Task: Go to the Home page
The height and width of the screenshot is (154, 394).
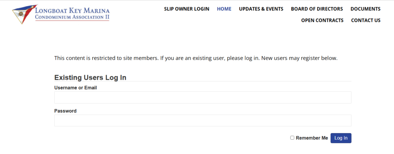Action: pyautogui.click(x=224, y=9)
